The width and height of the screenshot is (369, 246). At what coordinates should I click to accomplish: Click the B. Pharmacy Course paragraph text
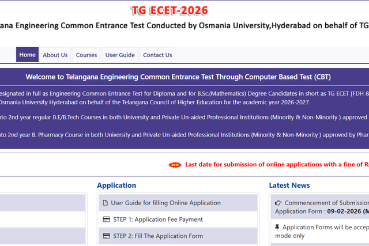(184, 135)
